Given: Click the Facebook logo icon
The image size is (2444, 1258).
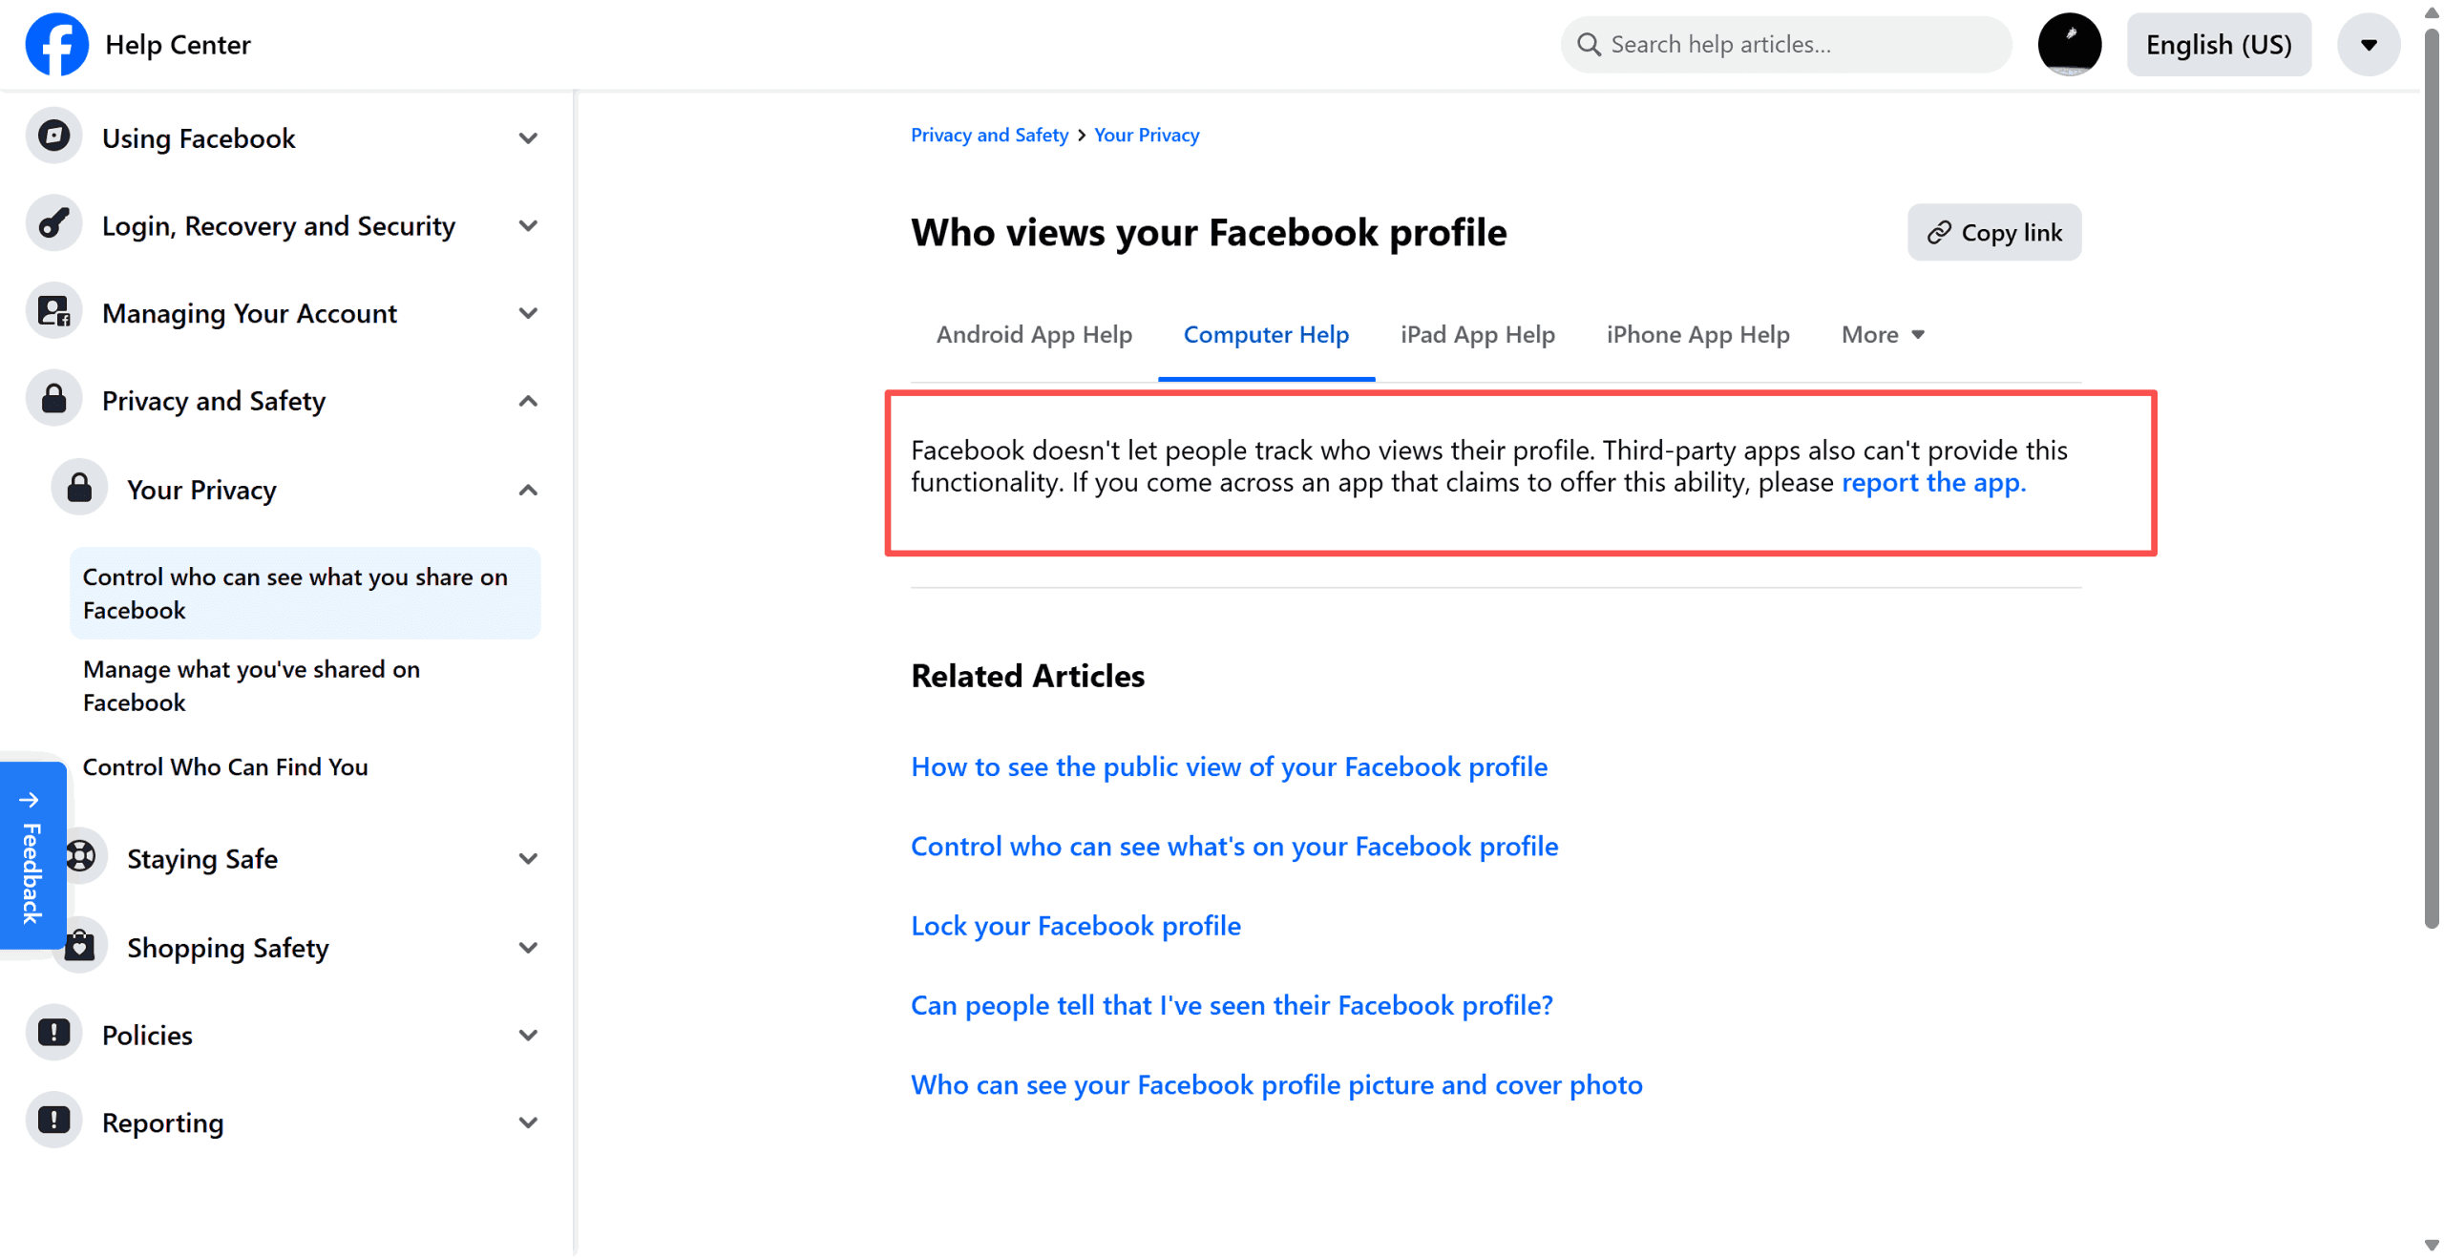Looking at the screenshot, I should [56, 44].
